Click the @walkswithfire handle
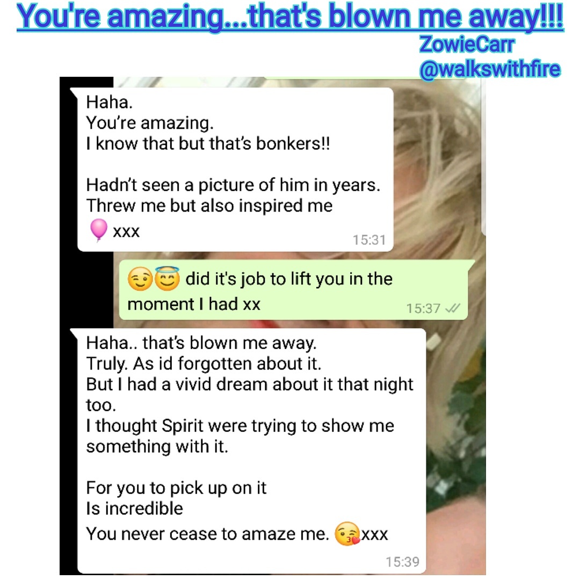 coord(490,69)
